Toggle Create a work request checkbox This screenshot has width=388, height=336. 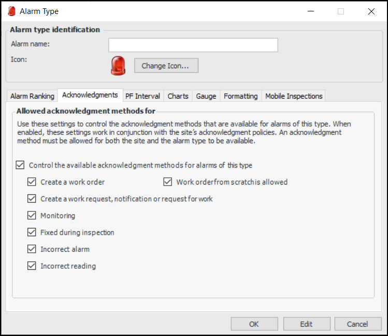click(x=32, y=198)
